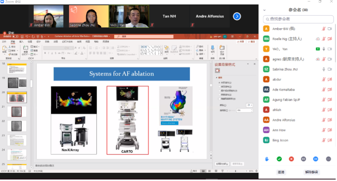The width and height of the screenshot is (337, 181).
Task: Click the green yes checkmark reaction
Action: (x=279, y=159)
